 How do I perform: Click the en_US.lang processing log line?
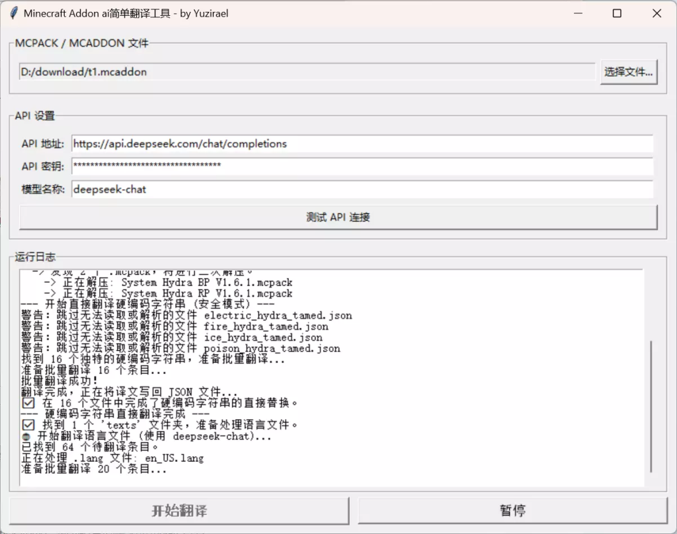point(112,458)
